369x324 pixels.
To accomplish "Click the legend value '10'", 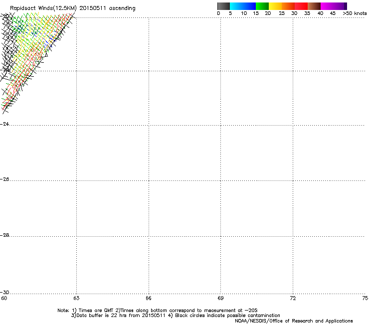I will pyautogui.click(x=244, y=13).
